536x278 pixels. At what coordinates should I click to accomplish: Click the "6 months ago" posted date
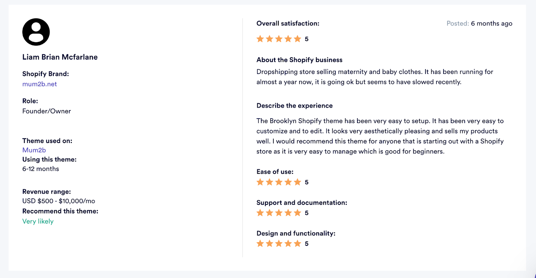491,23
